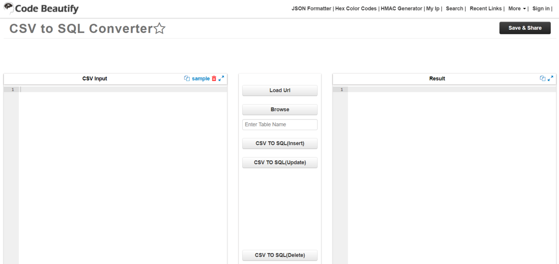Screen dimensions: 559x264
Task: Click the star next to CSV to SQL Converter
Action: [x=159, y=28]
